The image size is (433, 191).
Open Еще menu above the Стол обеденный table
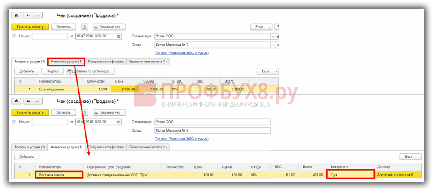click(267, 71)
